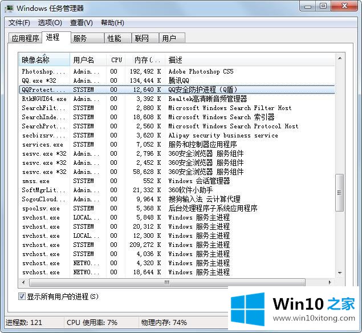Screen dimensions: 362x333
Task: Click the vertical scrollbar down arrow
Action: pyautogui.click(x=340, y=273)
